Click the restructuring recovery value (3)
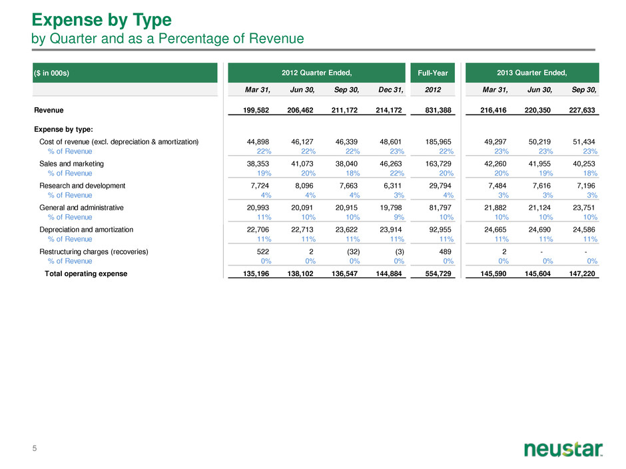The width and height of the screenshot is (626, 469). point(400,251)
